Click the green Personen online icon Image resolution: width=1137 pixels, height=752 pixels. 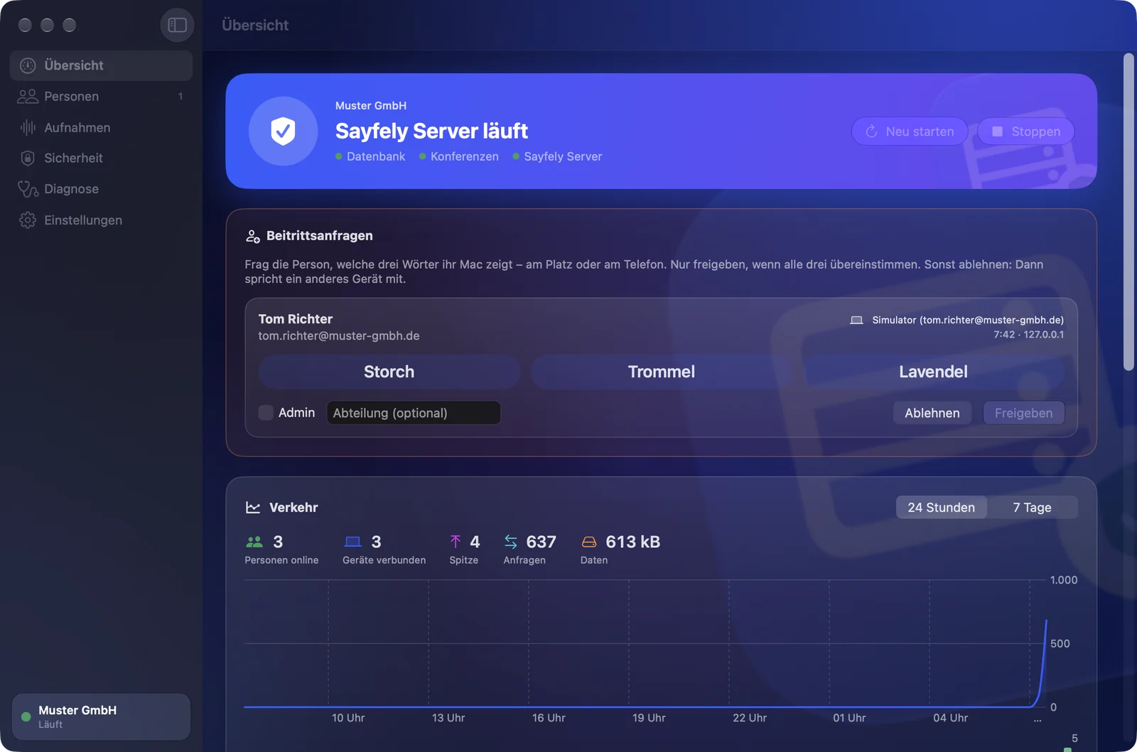(254, 542)
